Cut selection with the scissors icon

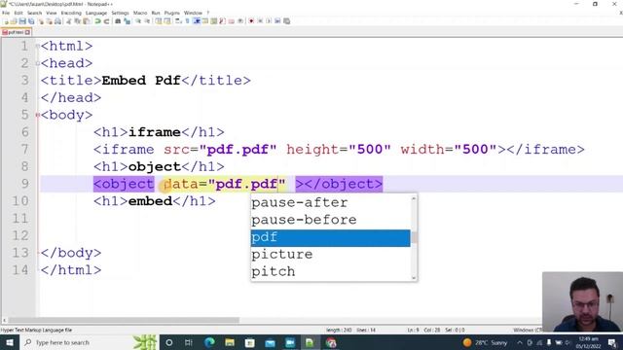(x=69, y=21)
